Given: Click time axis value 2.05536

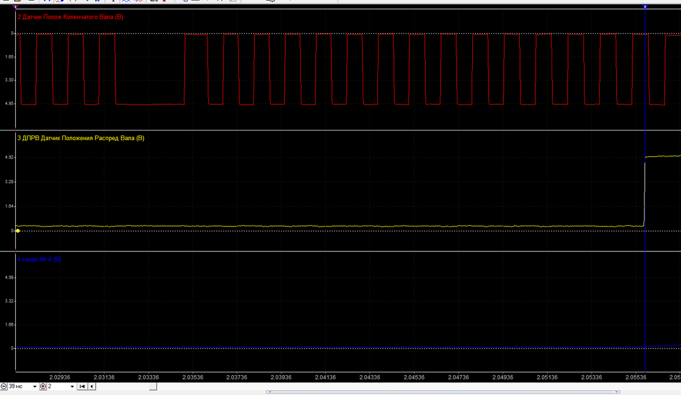Looking at the screenshot, I should coord(635,377).
